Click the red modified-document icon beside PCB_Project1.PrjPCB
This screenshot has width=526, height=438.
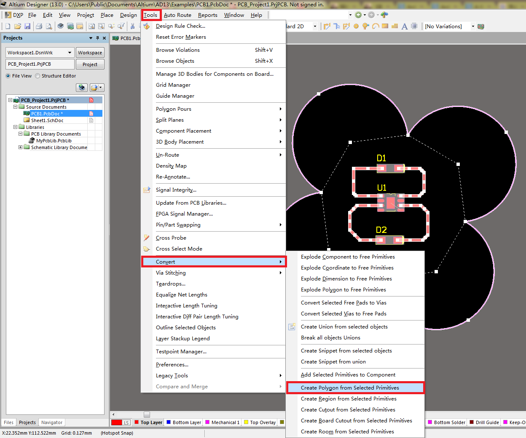click(x=91, y=100)
